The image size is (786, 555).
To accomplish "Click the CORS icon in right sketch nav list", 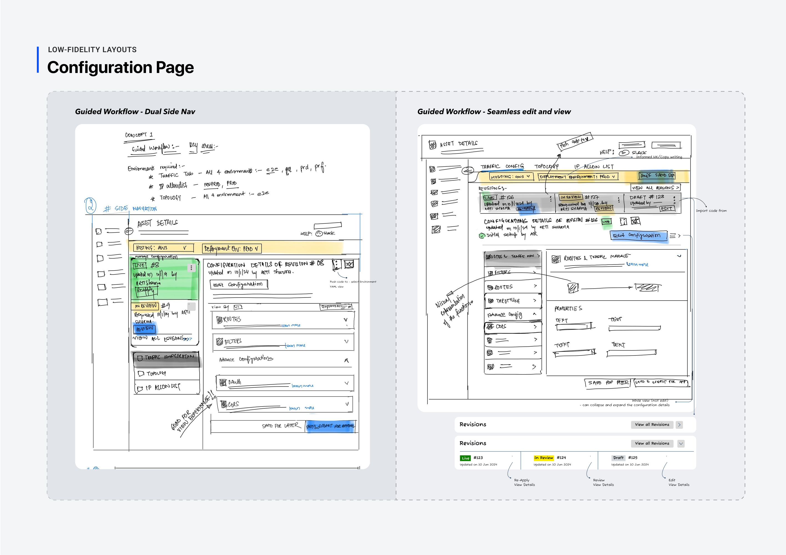I will click(x=490, y=327).
